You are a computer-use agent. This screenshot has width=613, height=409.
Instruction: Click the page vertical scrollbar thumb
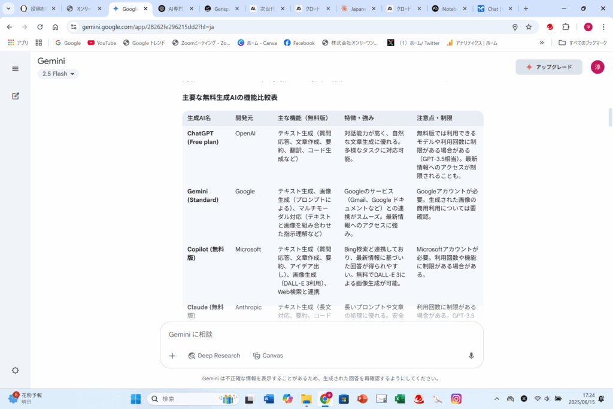click(610, 117)
